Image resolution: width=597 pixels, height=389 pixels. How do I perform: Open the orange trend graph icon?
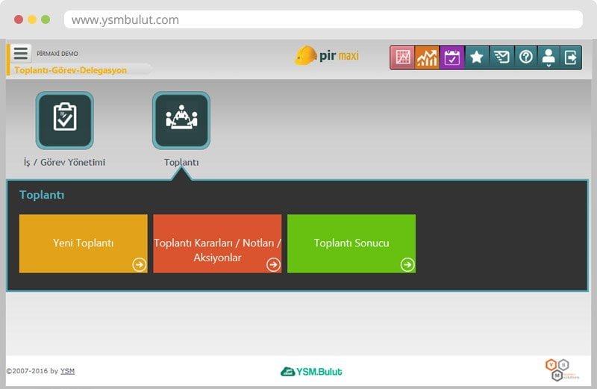[427, 57]
